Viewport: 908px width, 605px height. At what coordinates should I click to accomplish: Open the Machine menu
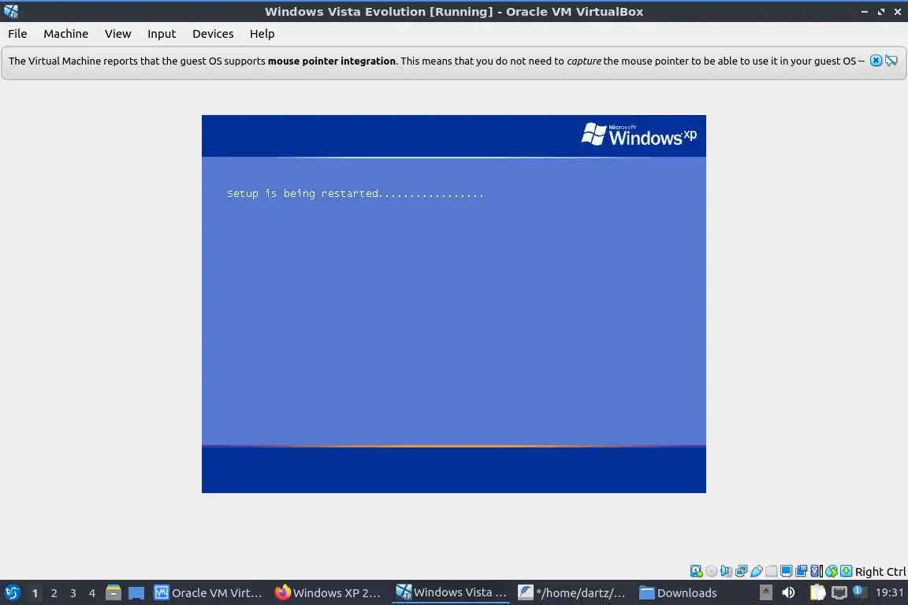point(65,34)
